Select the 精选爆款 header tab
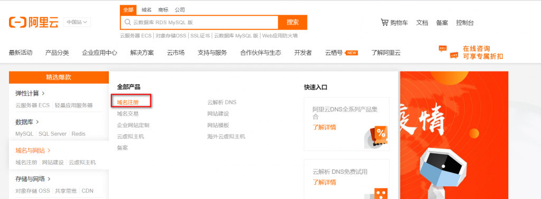The image size is (541, 199). click(x=59, y=77)
